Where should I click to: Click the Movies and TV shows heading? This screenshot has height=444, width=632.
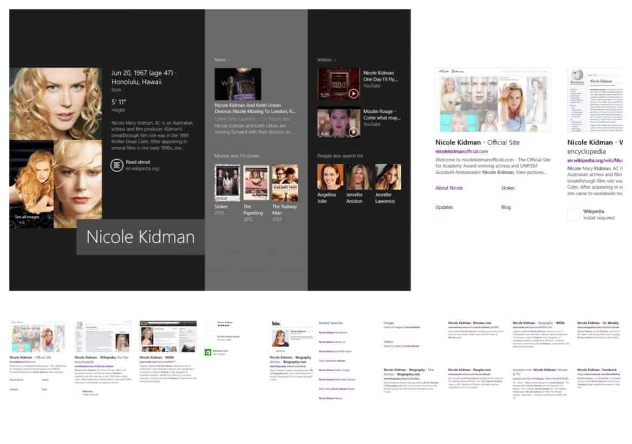point(237,156)
